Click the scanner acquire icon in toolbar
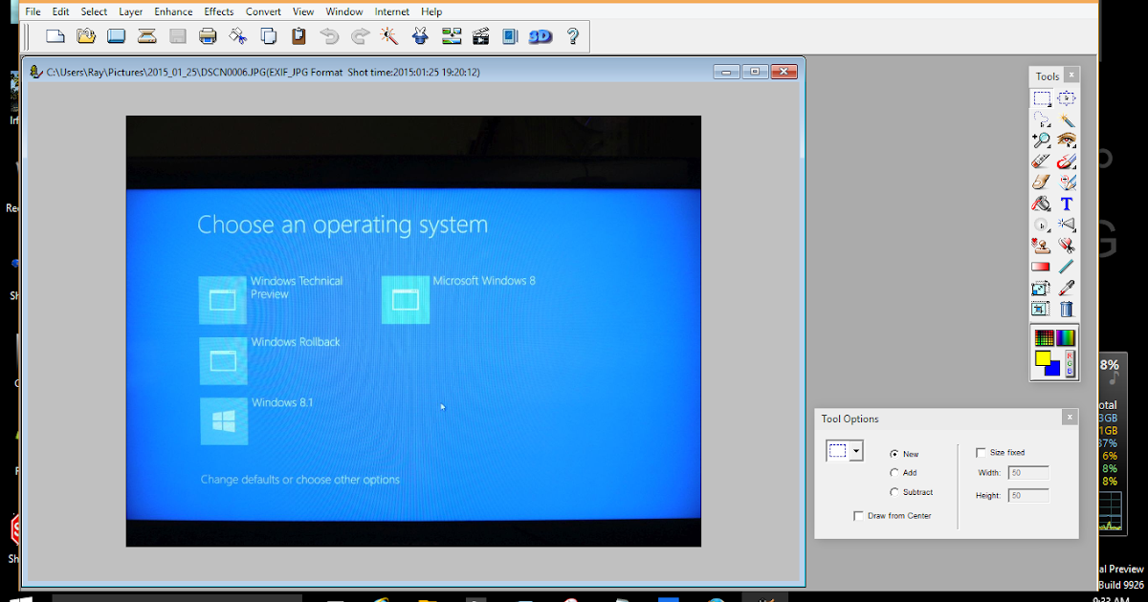 coord(147,36)
